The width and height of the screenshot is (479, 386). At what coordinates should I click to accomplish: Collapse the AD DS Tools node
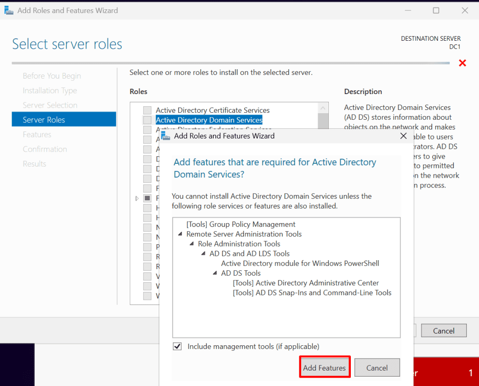pyautogui.click(x=215, y=273)
